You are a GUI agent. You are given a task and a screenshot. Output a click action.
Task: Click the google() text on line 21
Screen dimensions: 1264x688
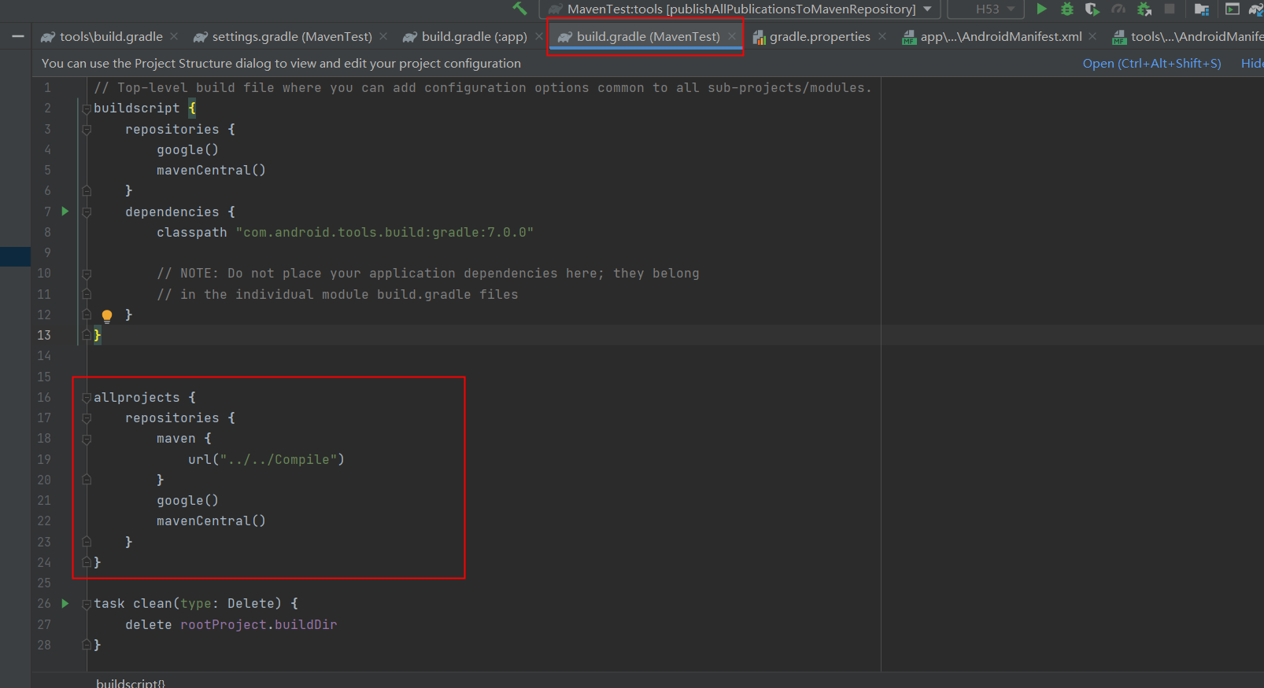pos(187,500)
